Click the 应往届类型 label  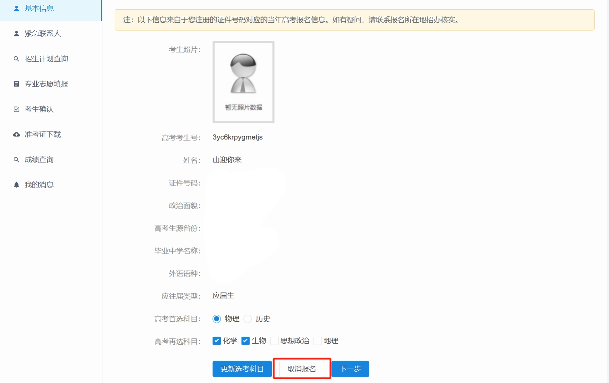coord(181,296)
